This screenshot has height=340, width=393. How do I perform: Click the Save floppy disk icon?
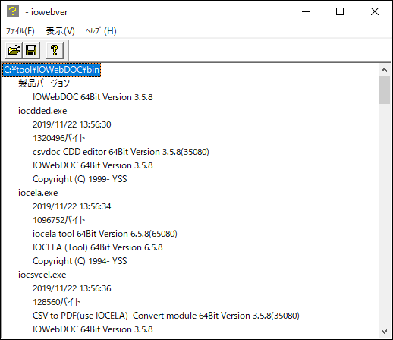31,50
